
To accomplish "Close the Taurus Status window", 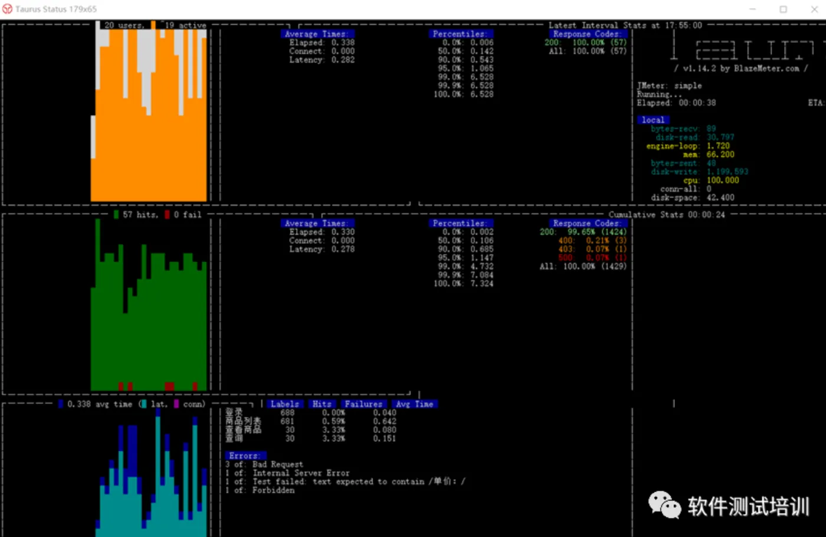I will click(x=814, y=9).
